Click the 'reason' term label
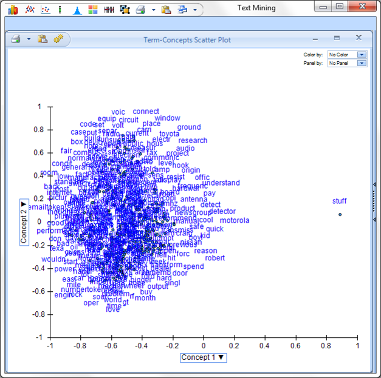381x378 pixels. tap(205, 251)
